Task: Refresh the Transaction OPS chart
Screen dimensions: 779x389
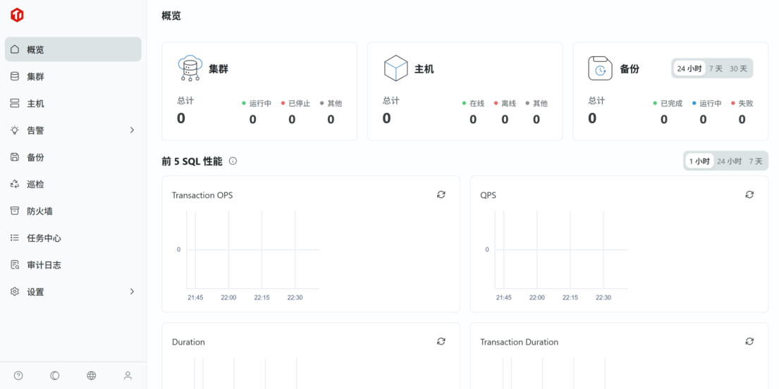Action: [441, 194]
